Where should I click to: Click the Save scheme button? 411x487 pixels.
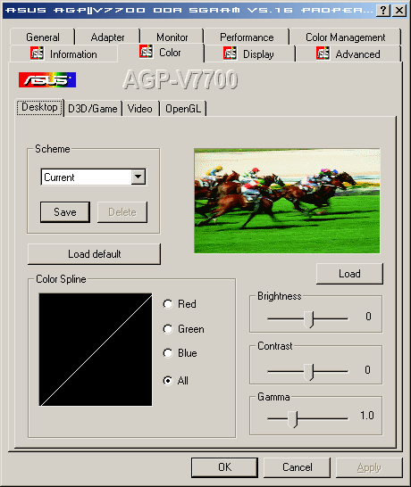(65, 212)
